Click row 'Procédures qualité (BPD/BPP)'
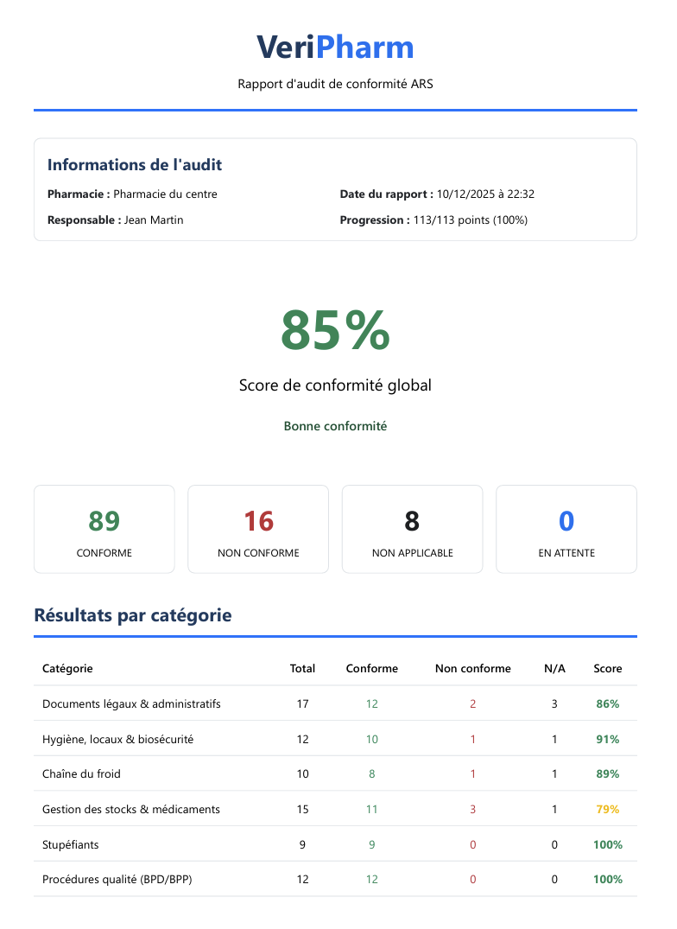The height and width of the screenshot is (929, 677). pos(335,879)
